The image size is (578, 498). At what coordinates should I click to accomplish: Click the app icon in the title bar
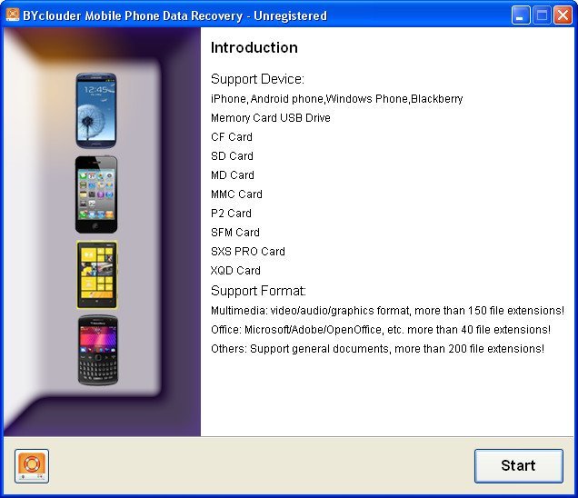[x=12, y=15]
